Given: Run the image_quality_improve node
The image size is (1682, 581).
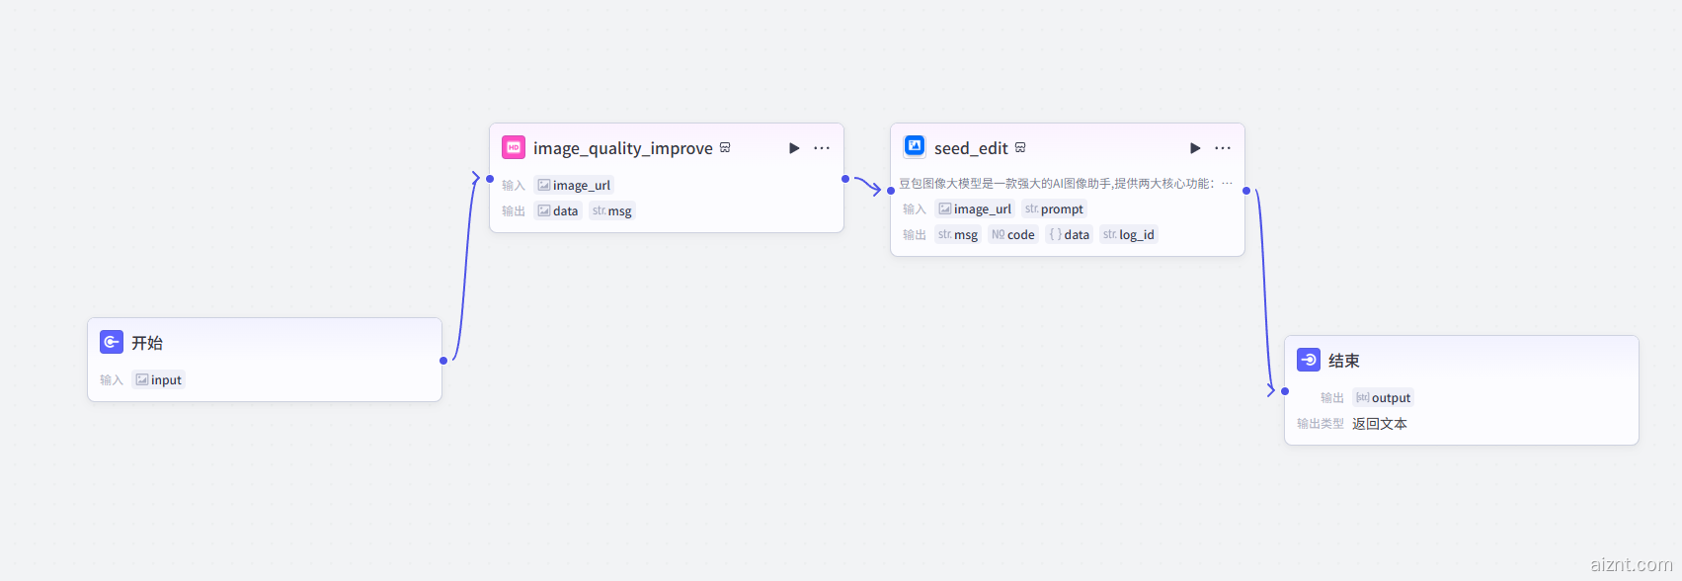Looking at the screenshot, I should [794, 148].
